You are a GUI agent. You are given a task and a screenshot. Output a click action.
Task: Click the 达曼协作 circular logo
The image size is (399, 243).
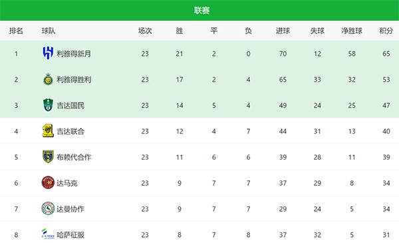[48, 208]
